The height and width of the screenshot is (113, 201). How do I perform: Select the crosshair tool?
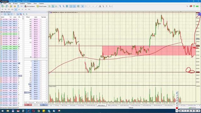[x=86, y=6]
